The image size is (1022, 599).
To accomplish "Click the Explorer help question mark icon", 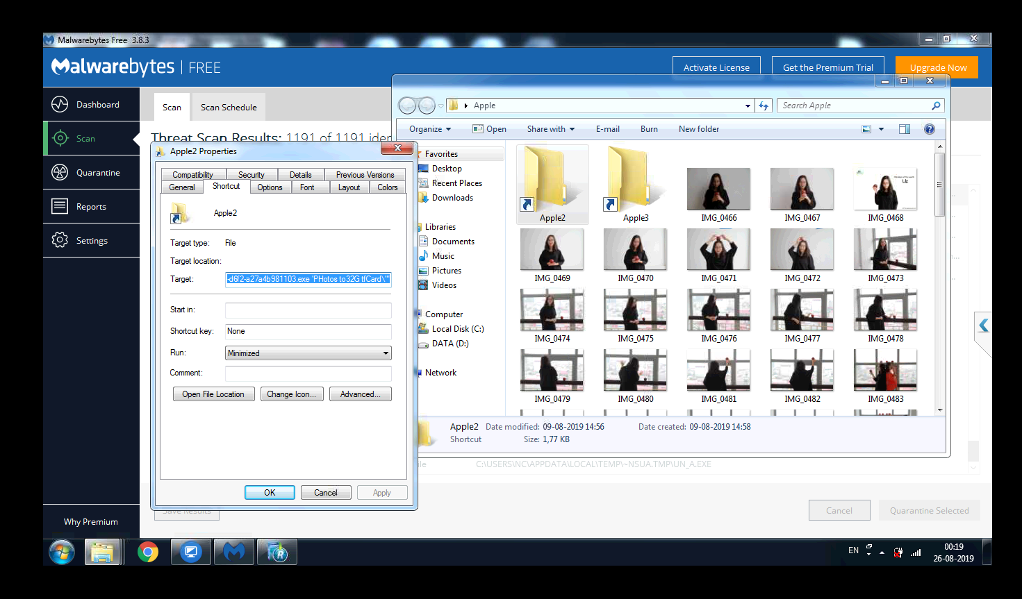I will click(929, 129).
